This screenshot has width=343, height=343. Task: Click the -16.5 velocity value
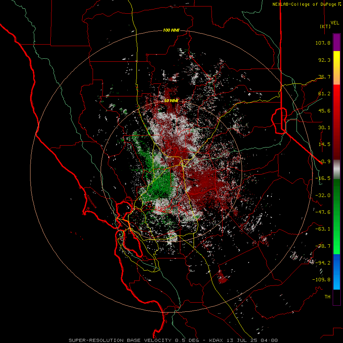tap(323, 178)
